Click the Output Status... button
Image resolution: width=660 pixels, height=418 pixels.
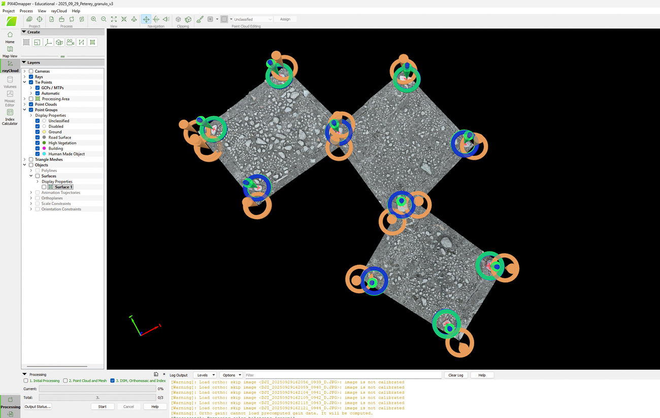click(x=38, y=406)
